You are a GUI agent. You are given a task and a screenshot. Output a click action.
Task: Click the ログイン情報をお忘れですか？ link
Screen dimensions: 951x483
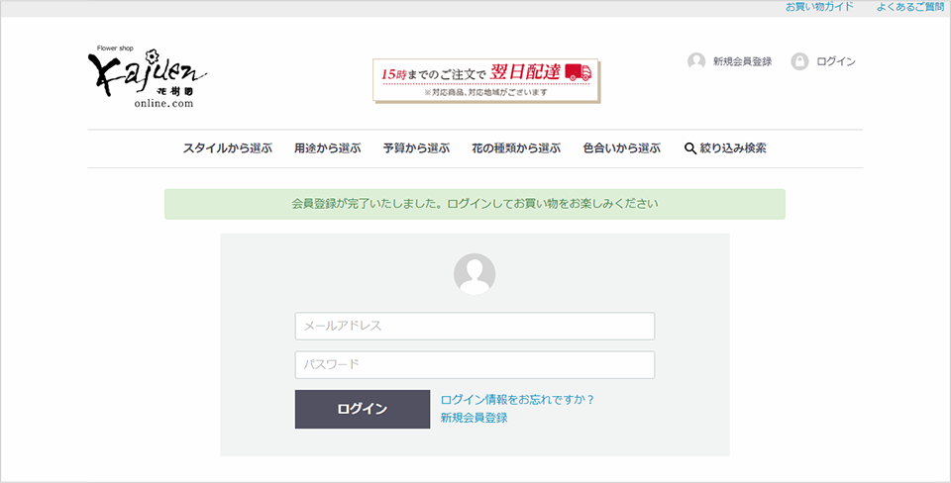[517, 400]
